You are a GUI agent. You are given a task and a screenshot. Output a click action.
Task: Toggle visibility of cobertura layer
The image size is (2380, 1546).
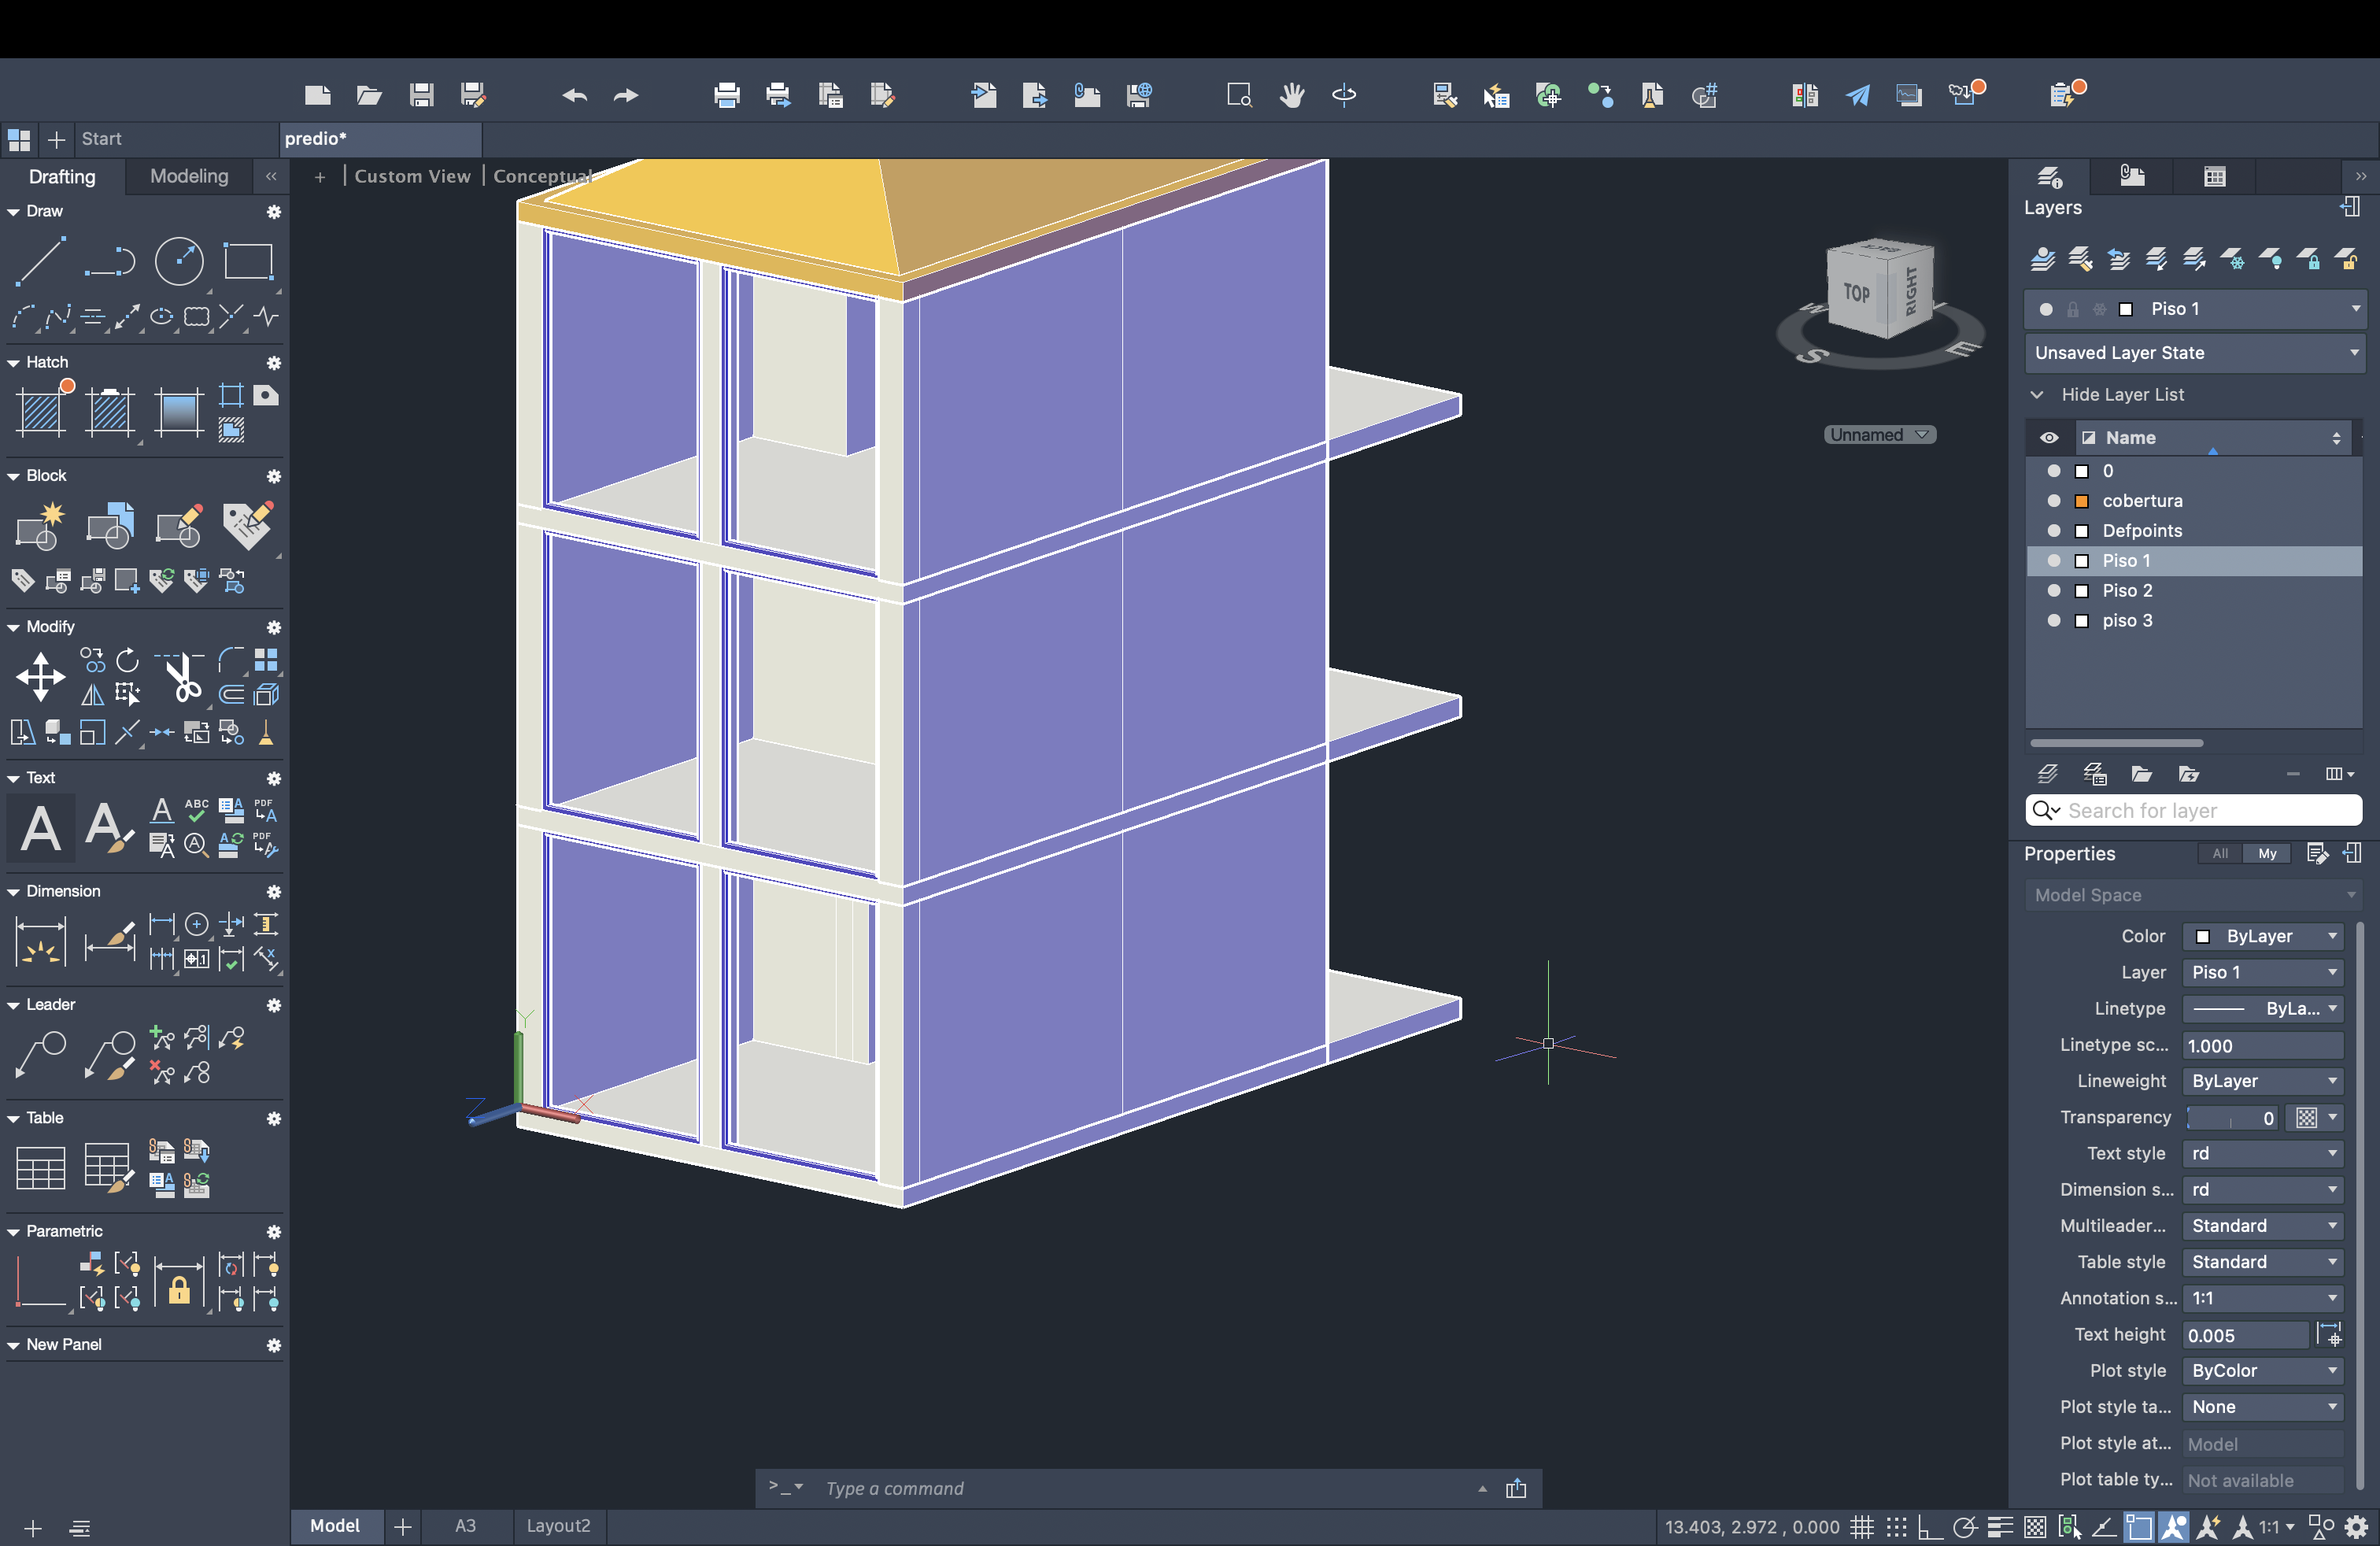coord(2054,501)
